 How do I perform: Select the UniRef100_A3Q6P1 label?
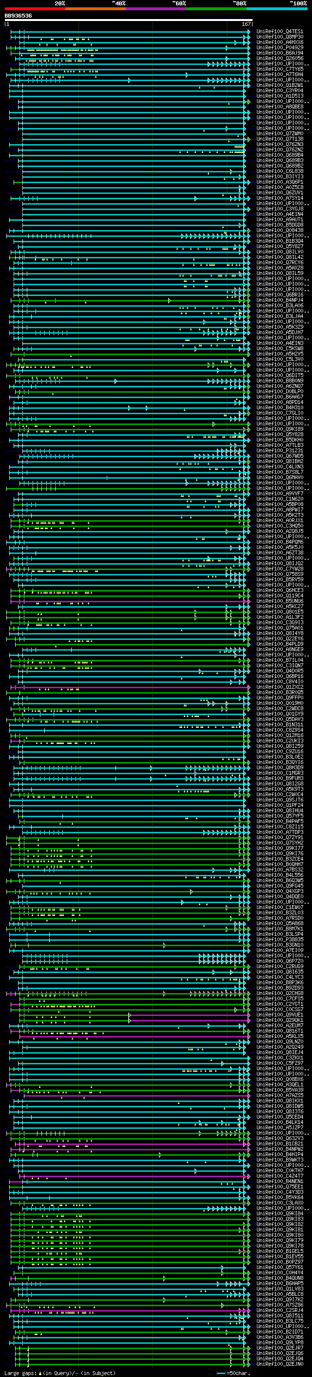click(x=279, y=182)
